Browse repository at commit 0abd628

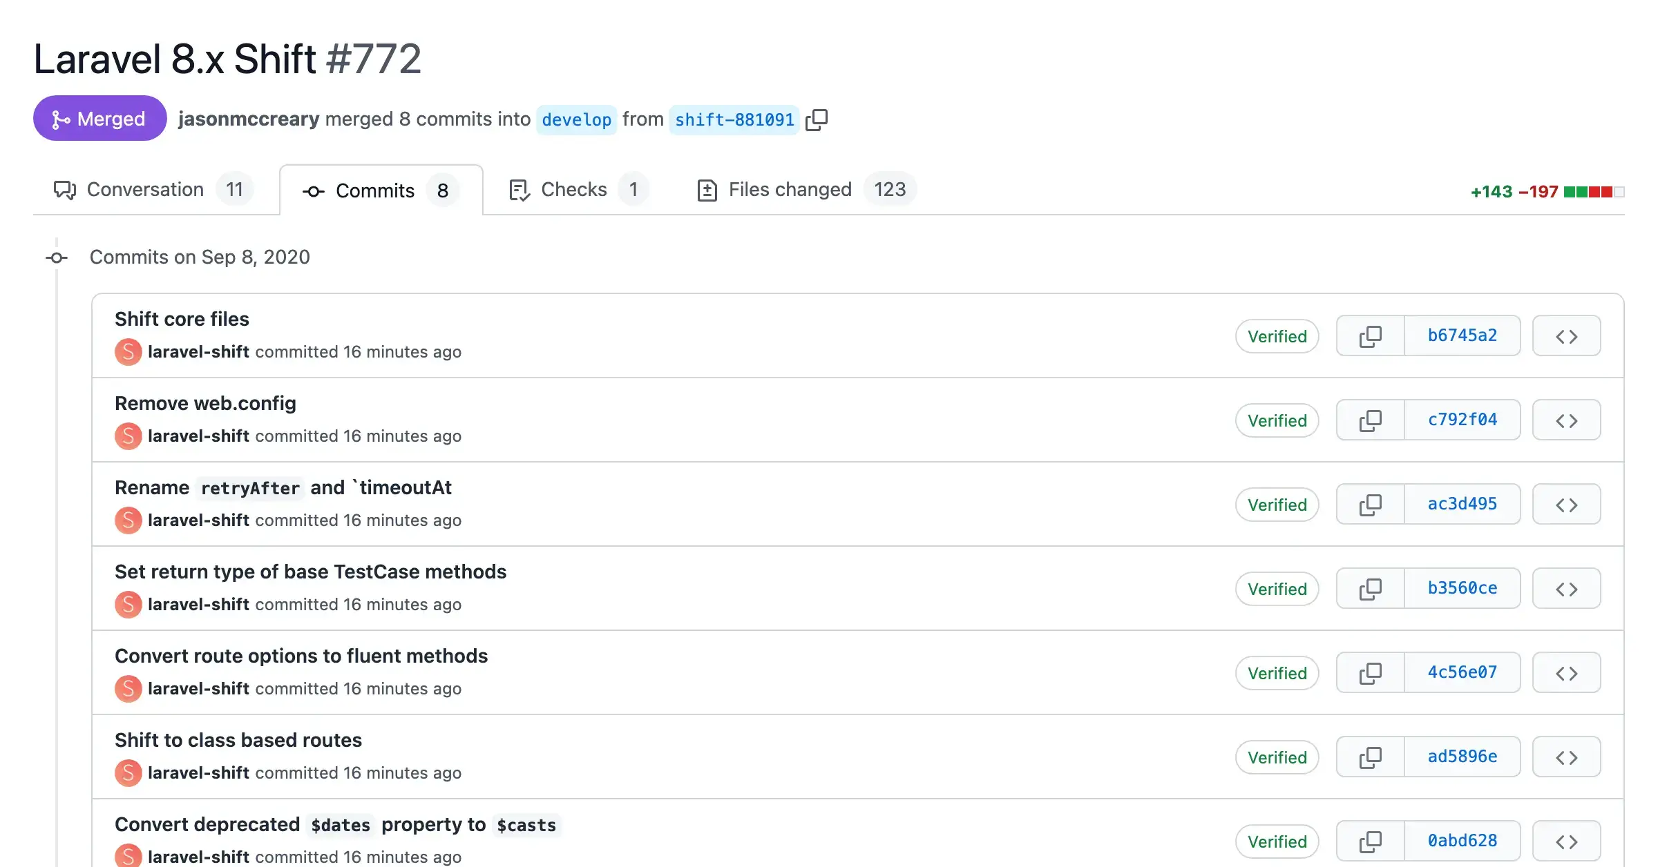(1566, 841)
